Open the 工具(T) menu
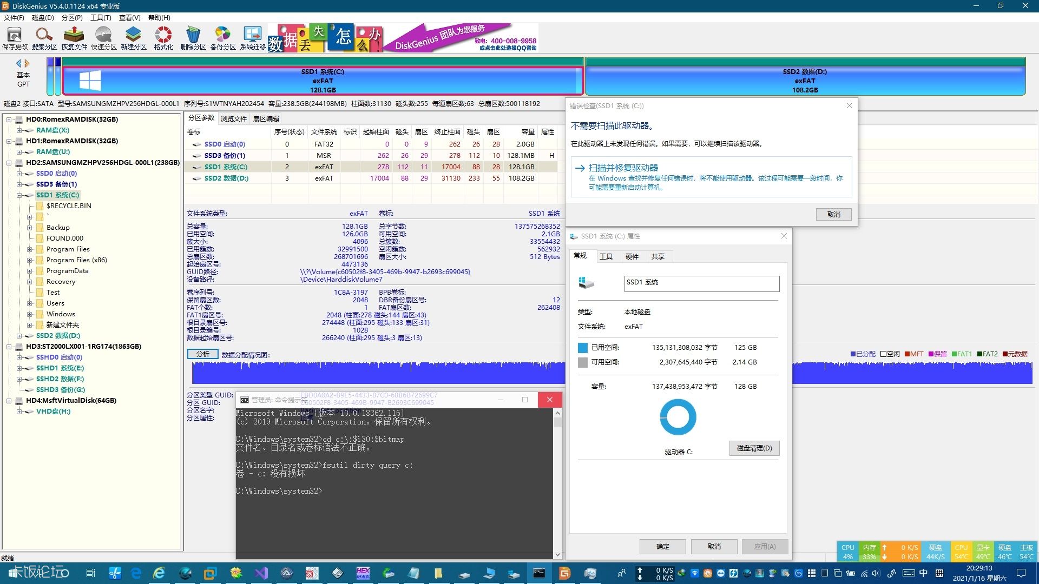Viewport: 1039px width, 584px height. coord(101,18)
